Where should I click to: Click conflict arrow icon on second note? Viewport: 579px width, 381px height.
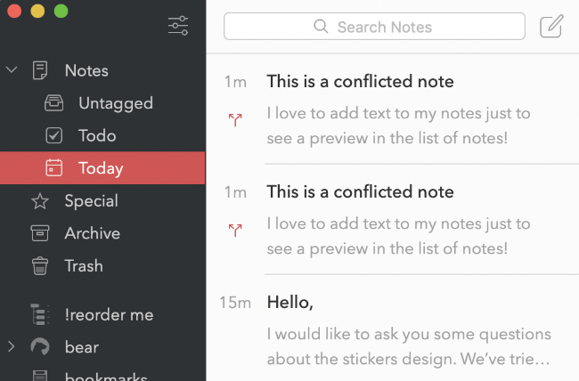pyautogui.click(x=235, y=230)
